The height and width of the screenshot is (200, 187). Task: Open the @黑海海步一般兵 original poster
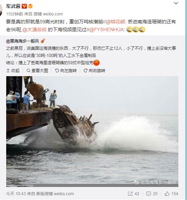coord(22,41)
